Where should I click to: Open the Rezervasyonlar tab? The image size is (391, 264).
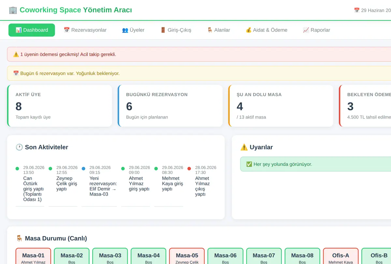pyautogui.click(x=85, y=30)
